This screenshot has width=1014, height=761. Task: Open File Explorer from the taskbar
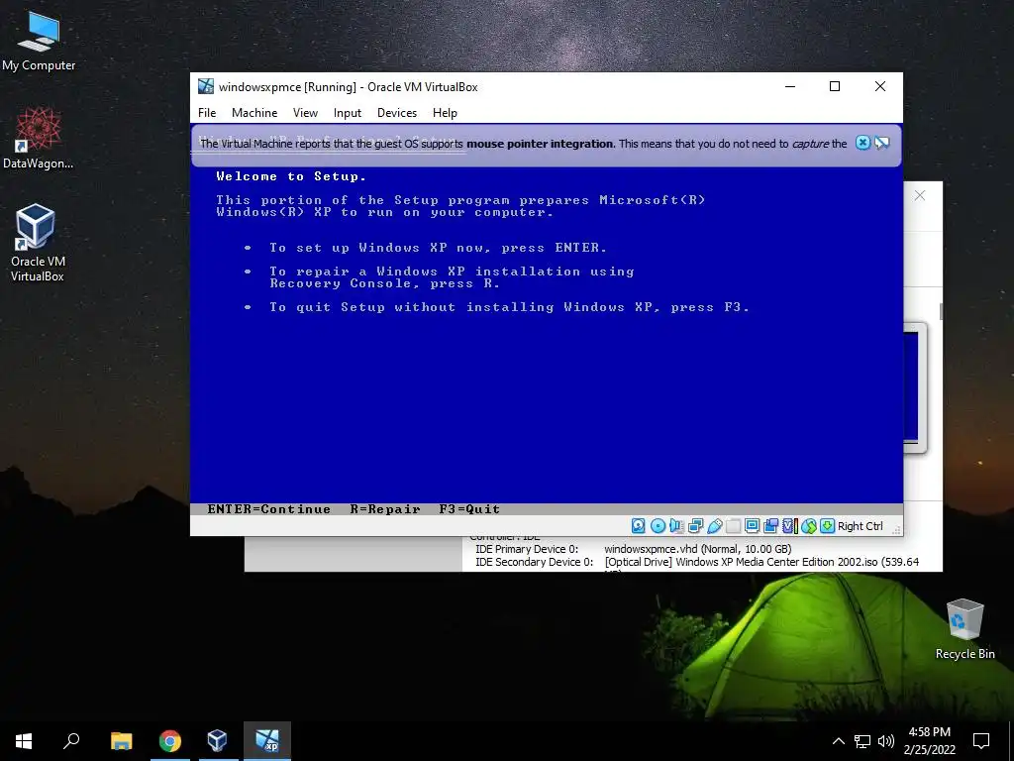(122, 741)
